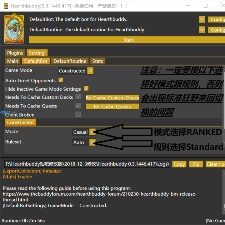
Task: Open Config for DefaultRoutine
Action: click(x=216, y=30)
